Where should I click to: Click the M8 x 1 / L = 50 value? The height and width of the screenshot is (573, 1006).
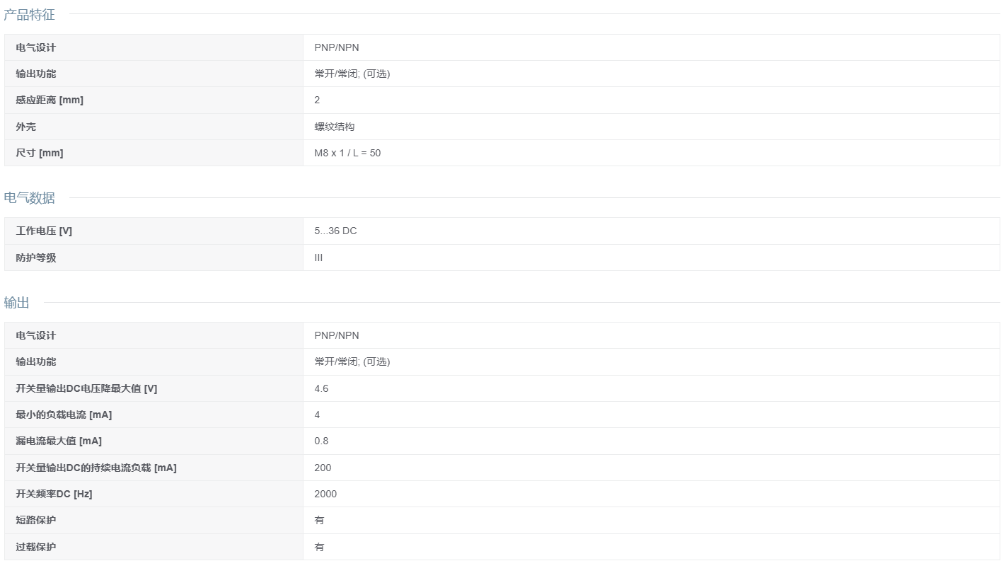[347, 153]
